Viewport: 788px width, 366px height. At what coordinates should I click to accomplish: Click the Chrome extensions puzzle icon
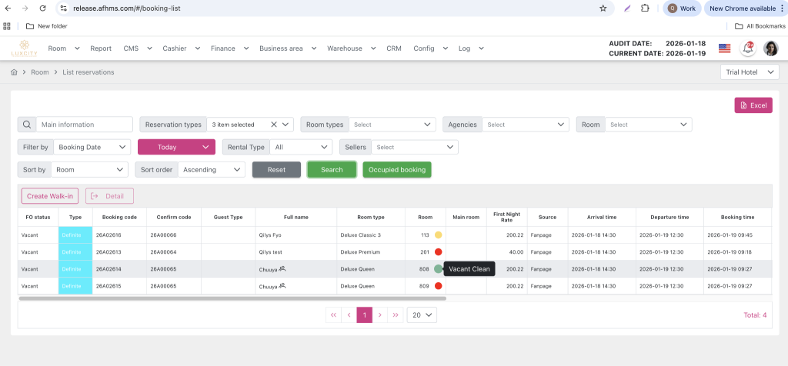pyautogui.click(x=645, y=8)
